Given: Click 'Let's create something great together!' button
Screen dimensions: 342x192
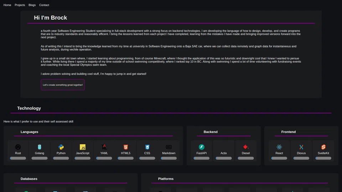Looking at the screenshot, I should [63, 85].
